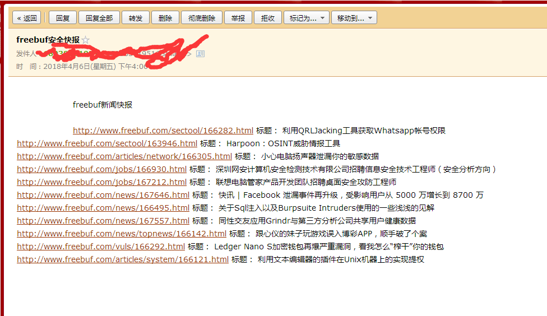Click title about 联想电脑管家 job posting

coord(306,182)
